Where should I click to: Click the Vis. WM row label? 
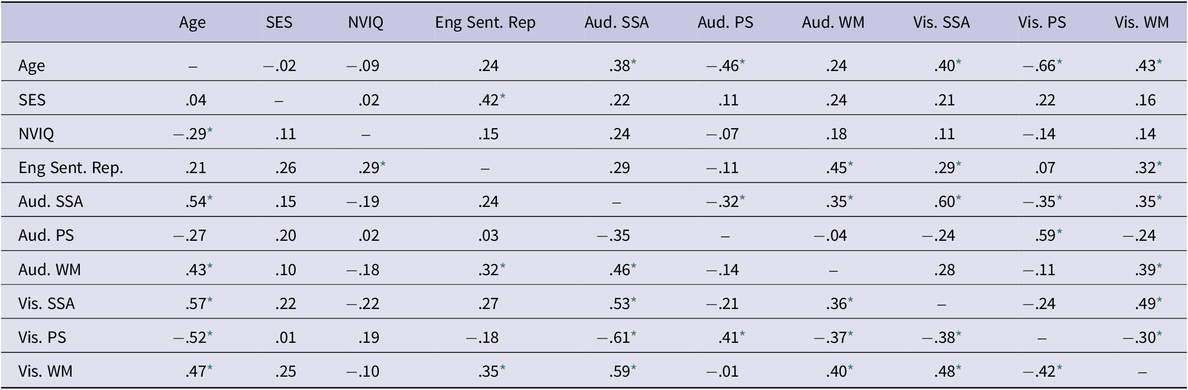coord(45,371)
